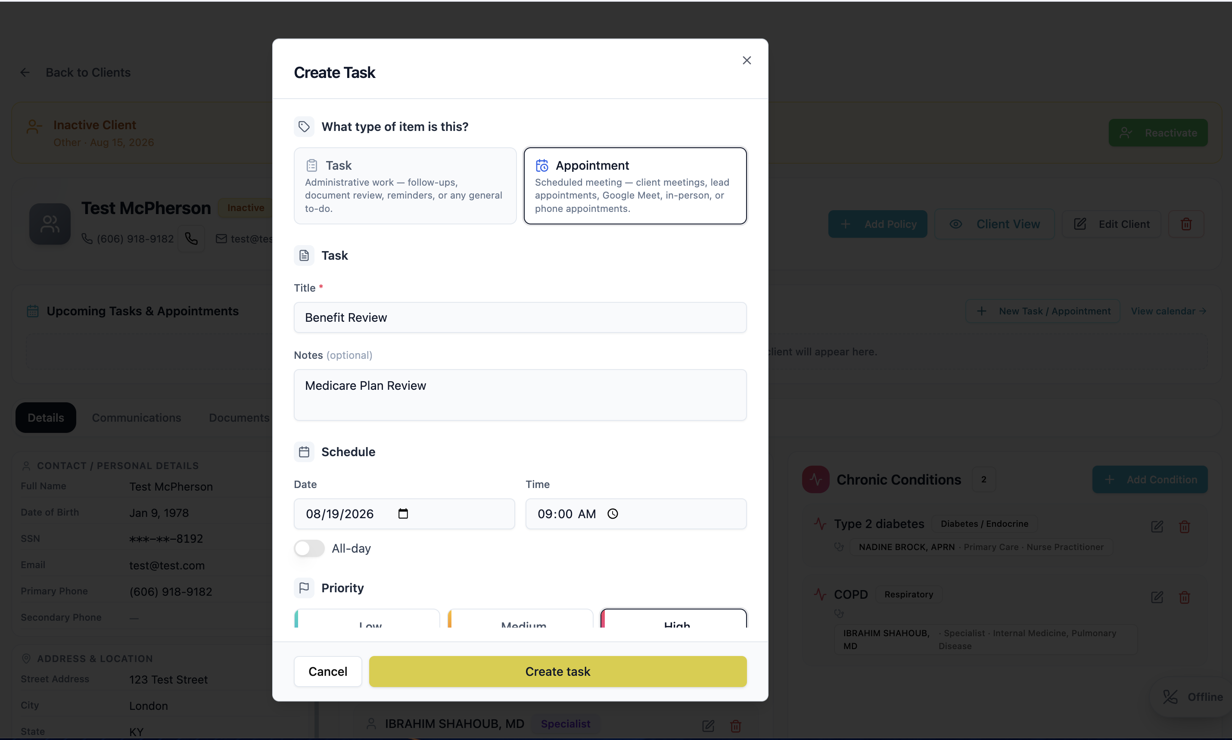Screen dimensions: 1232x740
Task: Click the Schedule section calendar icon
Action: (x=304, y=452)
